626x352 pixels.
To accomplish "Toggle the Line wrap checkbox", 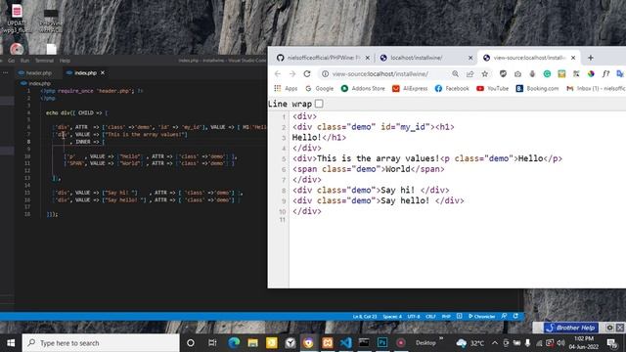I will pyautogui.click(x=319, y=104).
